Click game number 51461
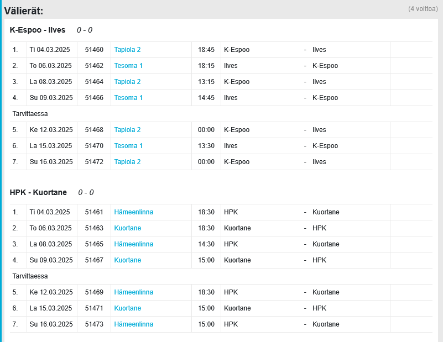Viewport: 443px width, 342px height. (94, 212)
